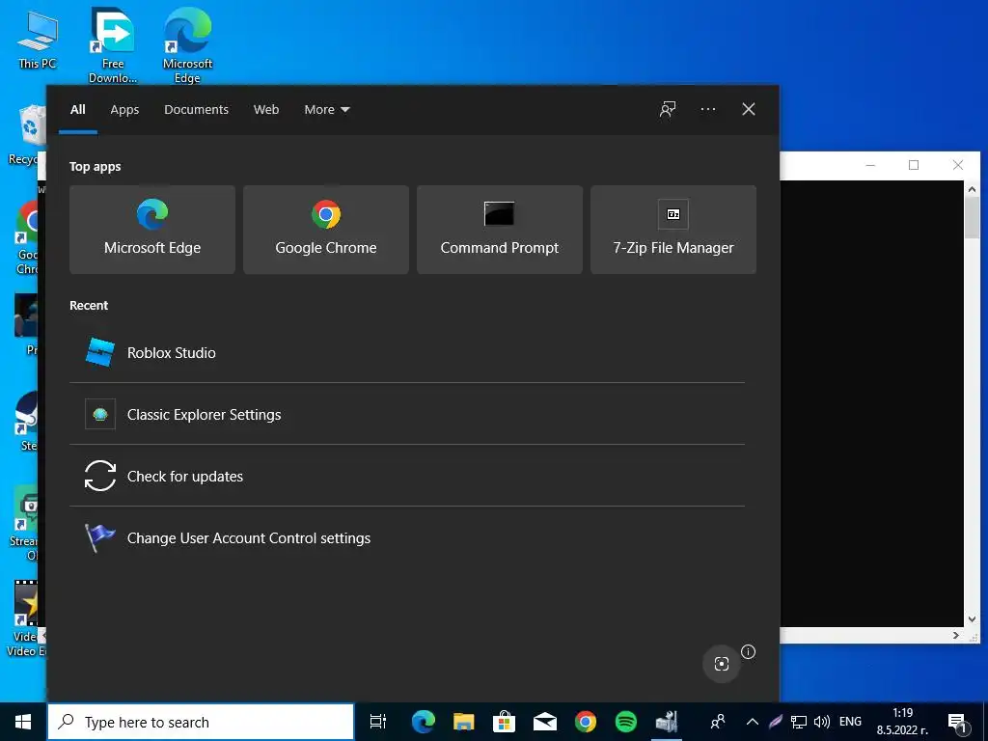Open Microsoft Store from the taskbar

[504, 722]
